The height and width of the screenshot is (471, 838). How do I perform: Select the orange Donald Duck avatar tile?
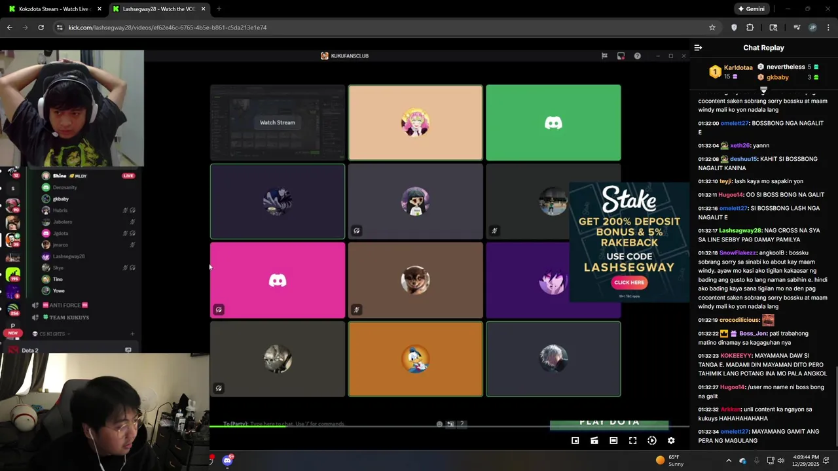click(415, 358)
